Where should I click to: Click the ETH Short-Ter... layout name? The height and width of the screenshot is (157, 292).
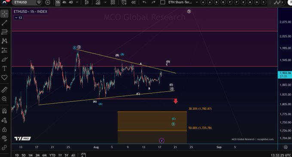coord(180,3)
